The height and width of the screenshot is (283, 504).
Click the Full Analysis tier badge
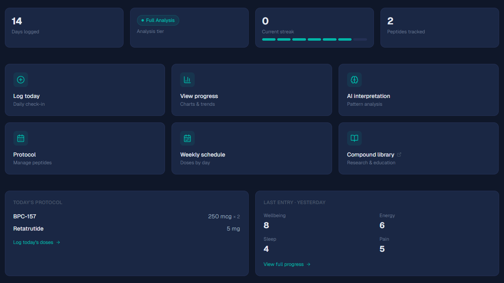pyautogui.click(x=158, y=20)
